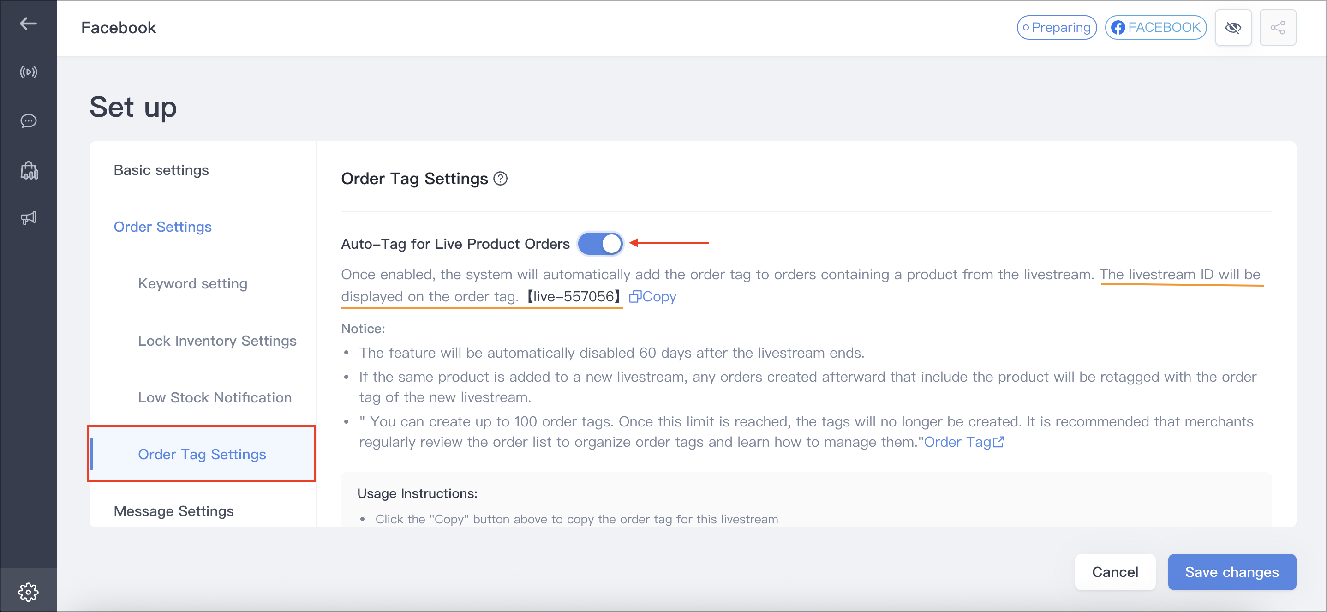Click Save changes
Viewport: 1327px width, 612px height.
(x=1231, y=572)
